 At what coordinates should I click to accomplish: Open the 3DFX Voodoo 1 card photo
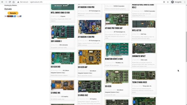(x=63, y=32)
